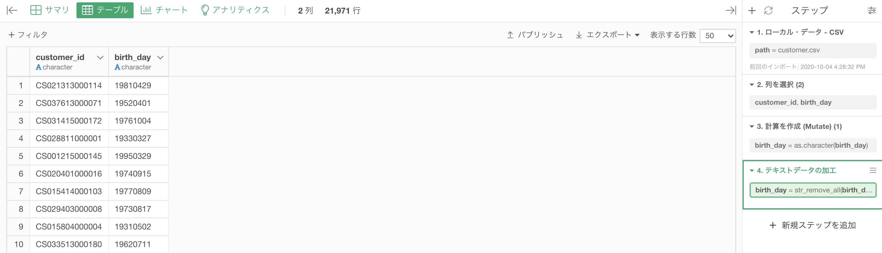Screen dimensions: 882x253
Task: Open the エクスポート dropdown
Action: click(x=608, y=35)
